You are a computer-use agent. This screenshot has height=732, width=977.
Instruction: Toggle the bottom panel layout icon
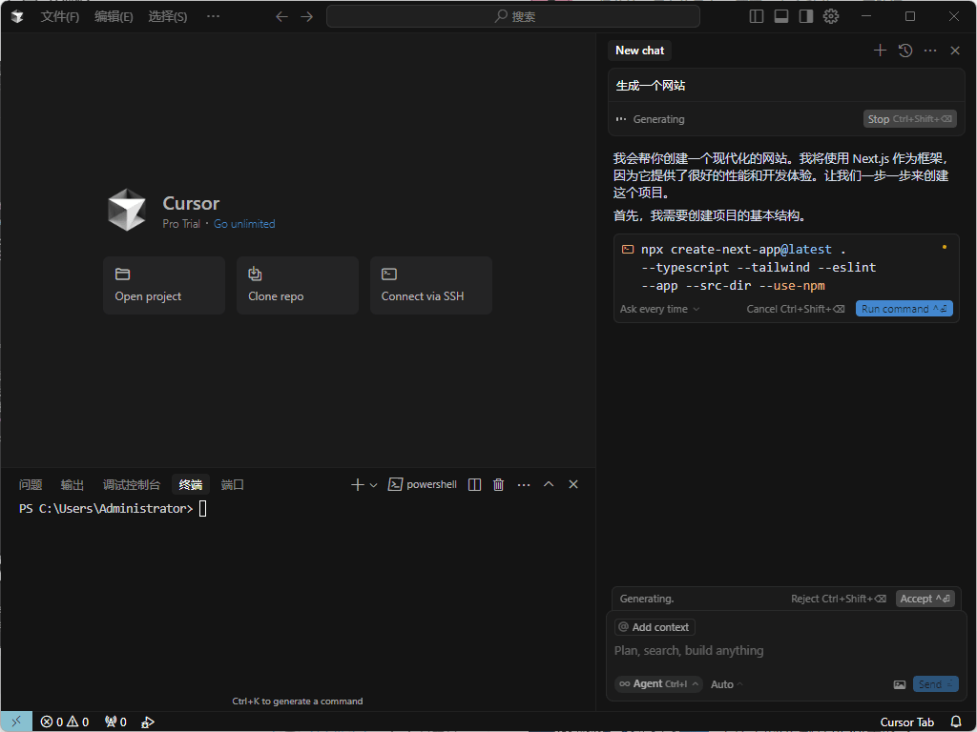[x=781, y=16]
